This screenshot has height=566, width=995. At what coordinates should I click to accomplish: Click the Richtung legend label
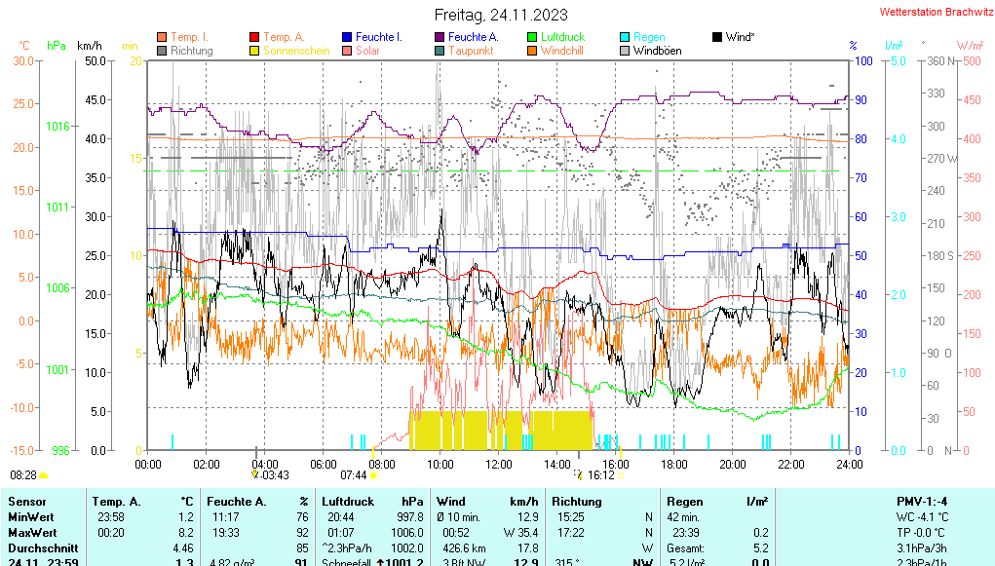(191, 51)
